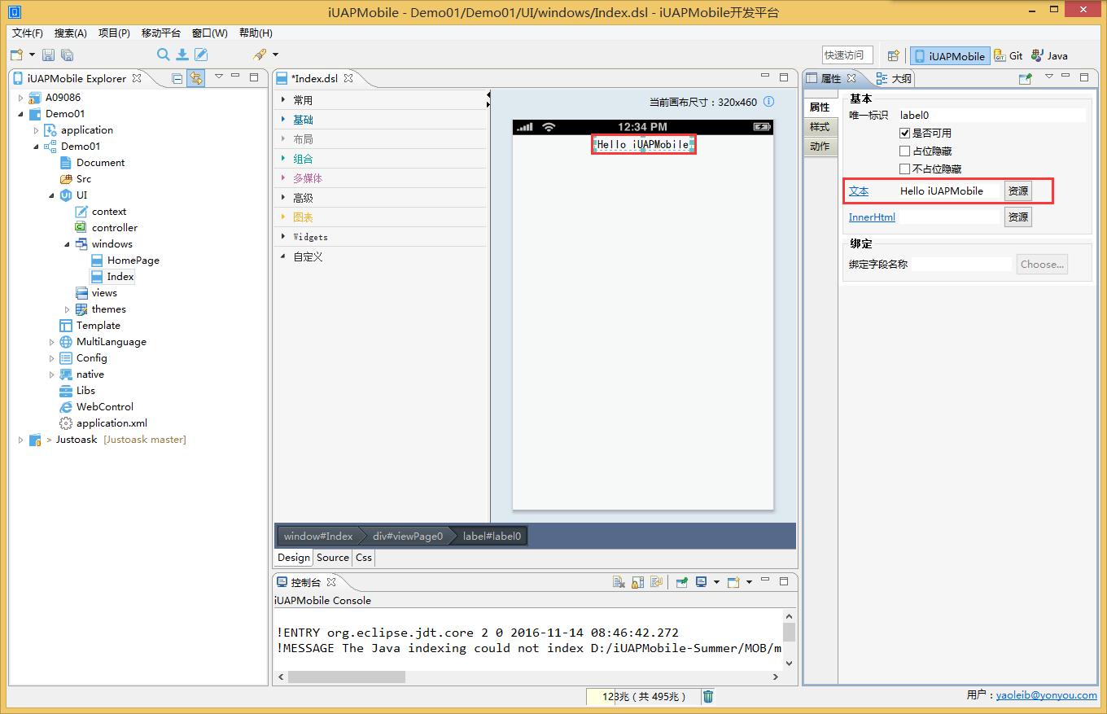
Task: Click the magnifier search toolbar icon
Action: point(163,55)
